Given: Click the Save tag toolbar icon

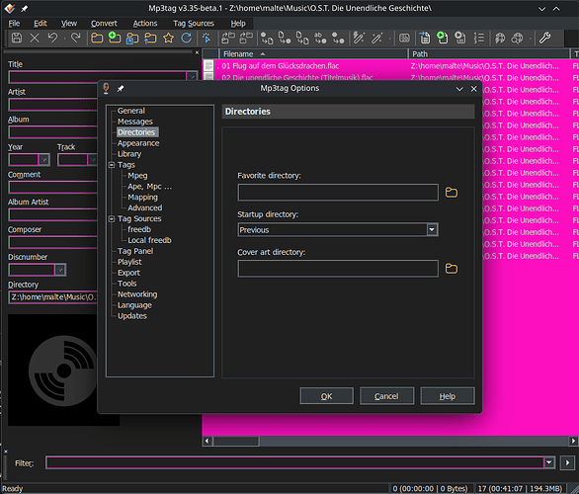Looking at the screenshot, I should pos(17,38).
